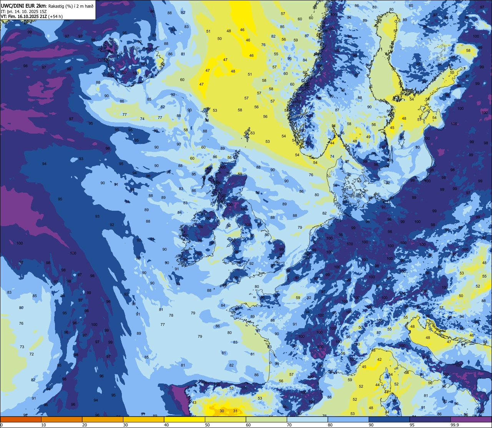Viewport: 492px width, 428px height.
Task: Click the forecast offset "(+54 h)"
Action: point(55,17)
